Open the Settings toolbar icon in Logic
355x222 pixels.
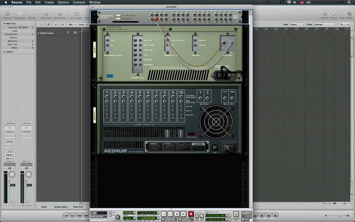pos(32,15)
